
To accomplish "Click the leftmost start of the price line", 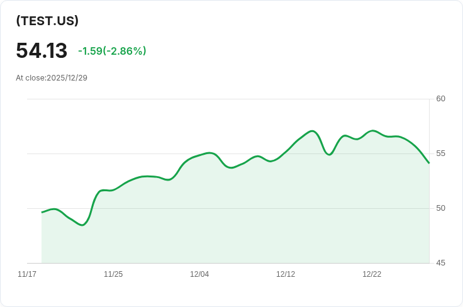I will coord(42,212).
